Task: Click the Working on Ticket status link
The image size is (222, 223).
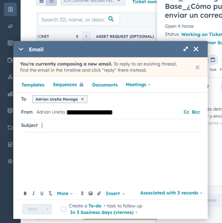Action: coord(201,34)
